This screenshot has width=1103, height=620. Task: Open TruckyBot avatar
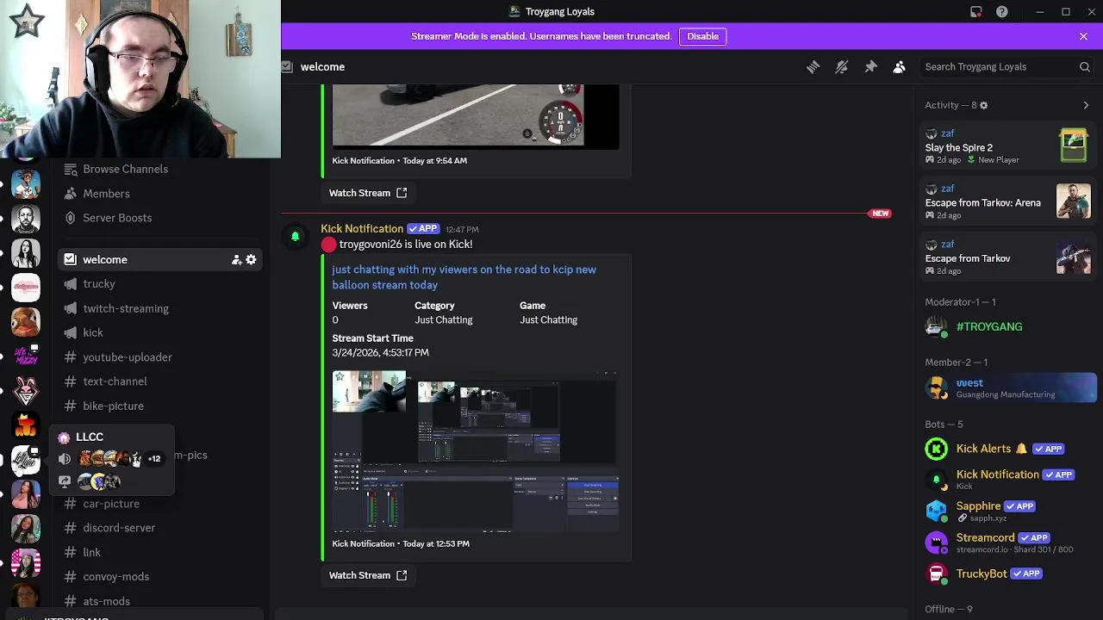click(x=936, y=573)
